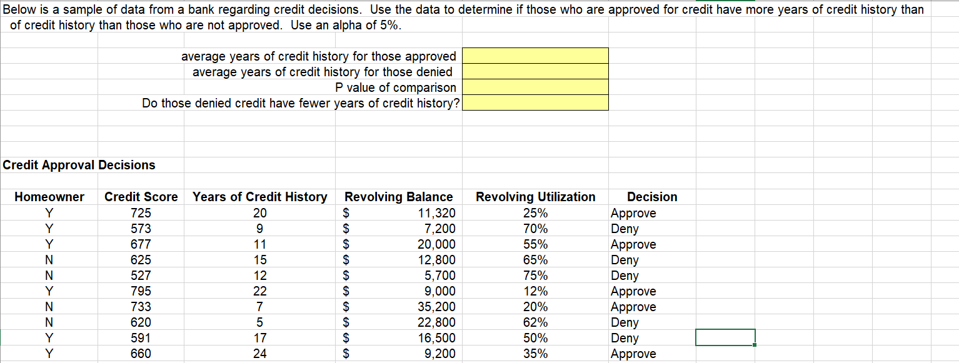This screenshot has height=363, width=959.
Task: Select the yellow cell for average years denied
Action: [x=535, y=71]
